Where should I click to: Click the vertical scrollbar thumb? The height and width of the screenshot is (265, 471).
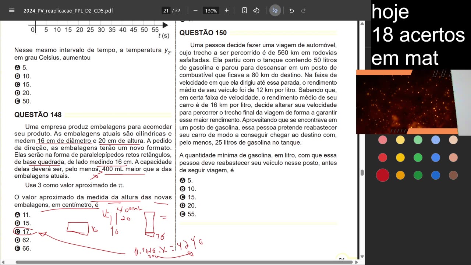coord(362,173)
